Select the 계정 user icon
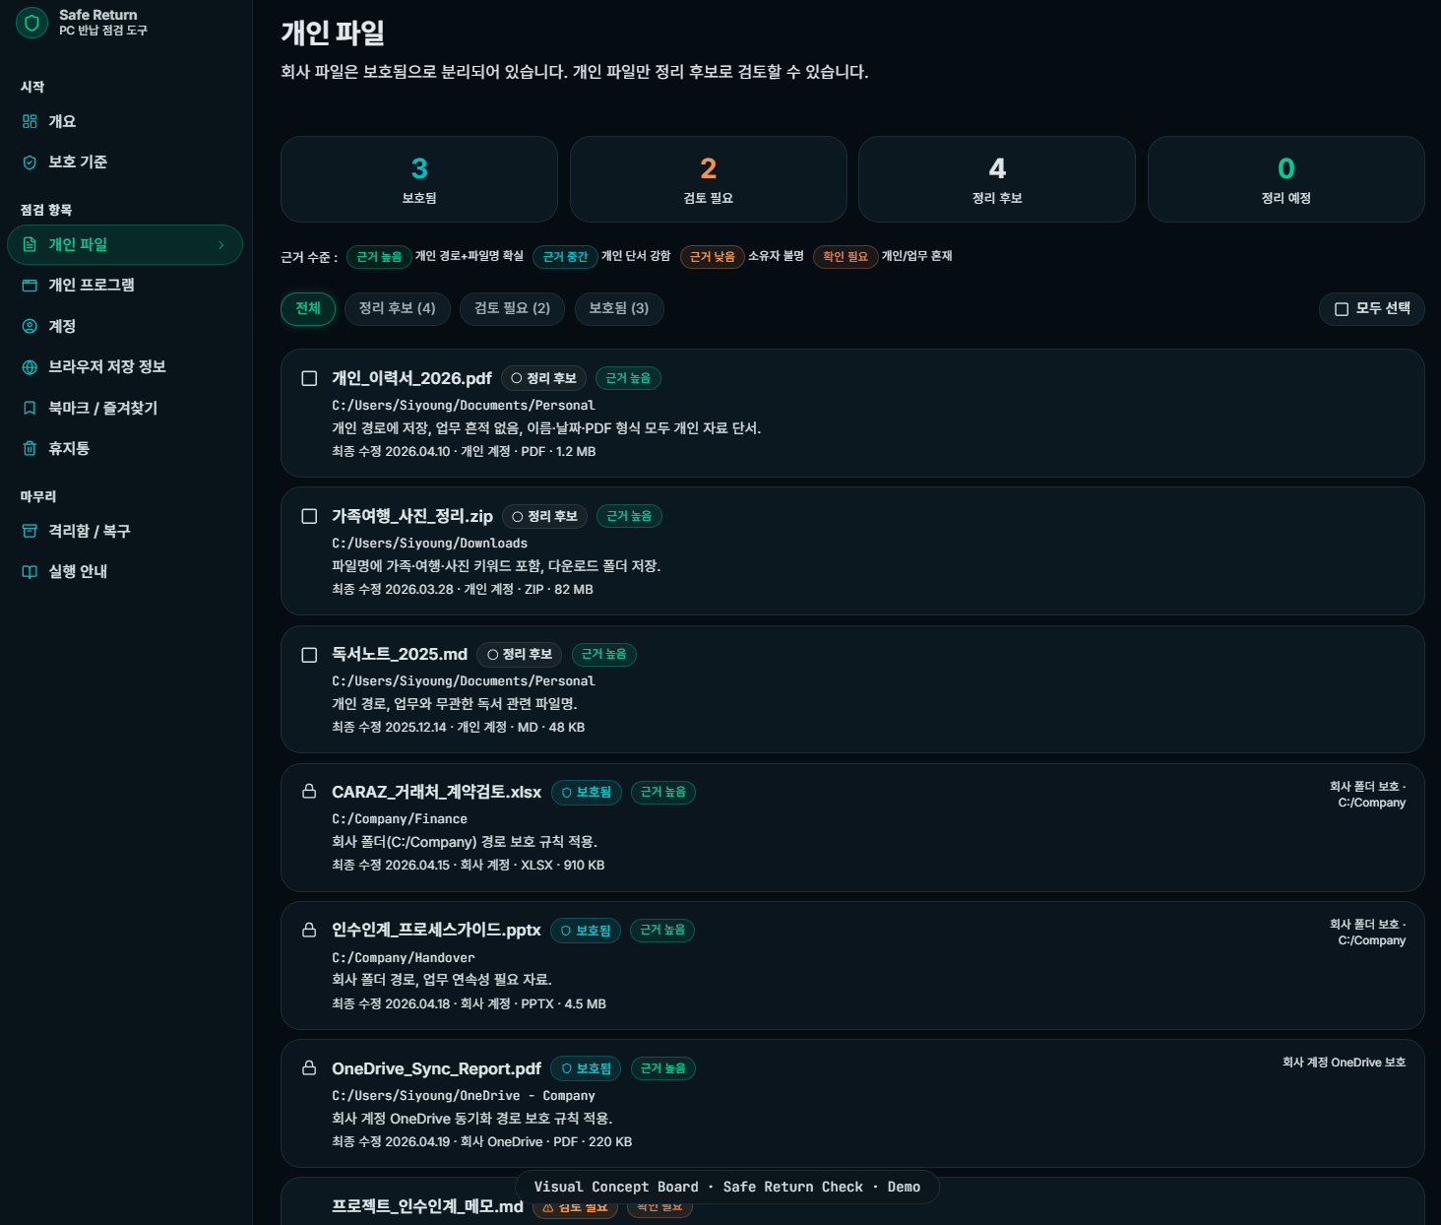Viewport: 1441px width, 1225px height. (x=30, y=326)
